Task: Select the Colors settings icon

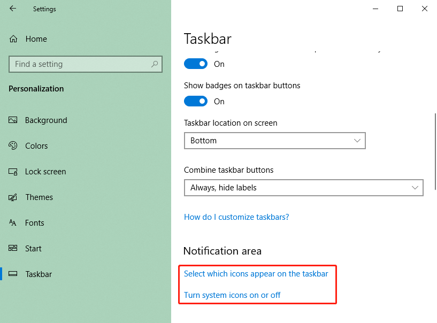Action: [x=13, y=145]
